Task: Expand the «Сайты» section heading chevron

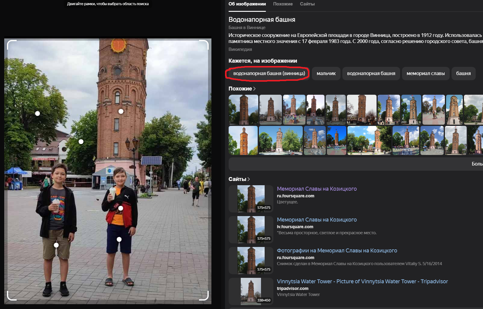Action: pos(249,179)
